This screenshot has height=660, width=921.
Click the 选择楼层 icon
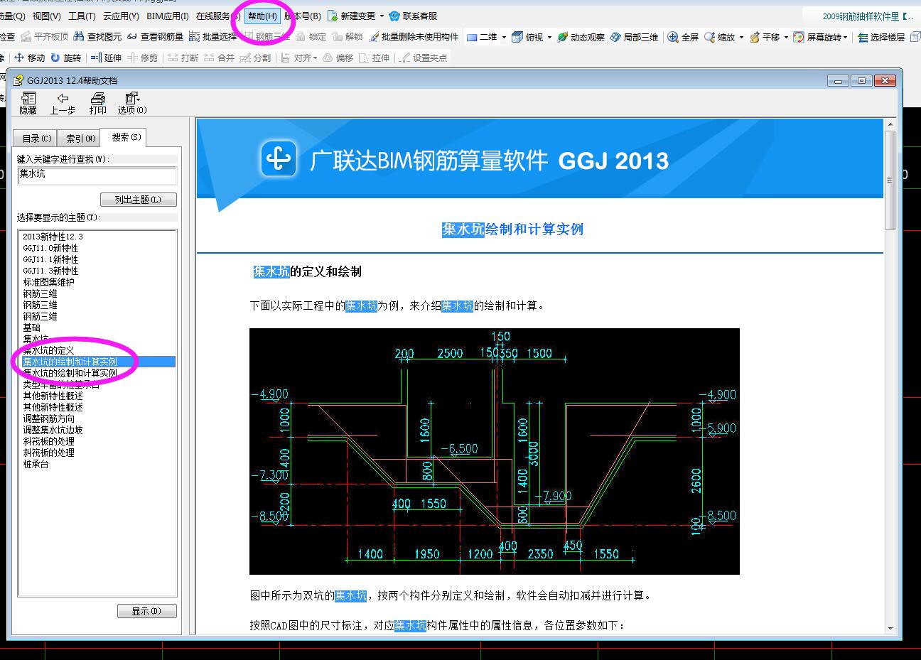click(x=861, y=37)
